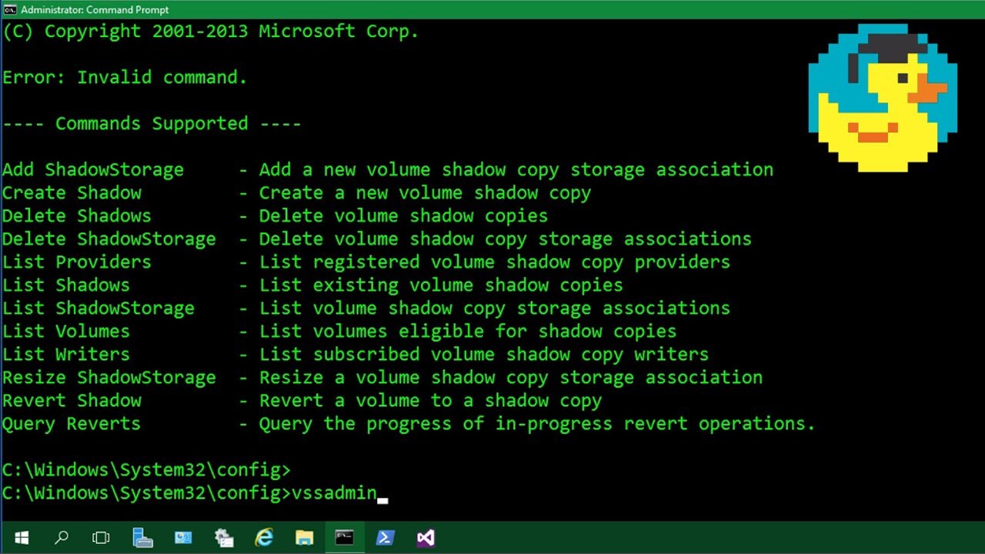
Task: Click 'List volume shadow copy storage associations' description
Action: [x=495, y=308]
